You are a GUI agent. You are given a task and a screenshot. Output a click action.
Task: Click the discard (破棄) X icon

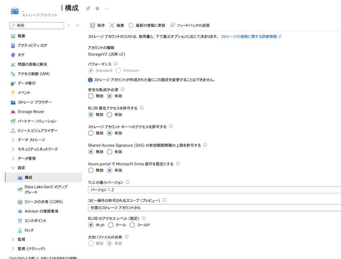pos(112,25)
